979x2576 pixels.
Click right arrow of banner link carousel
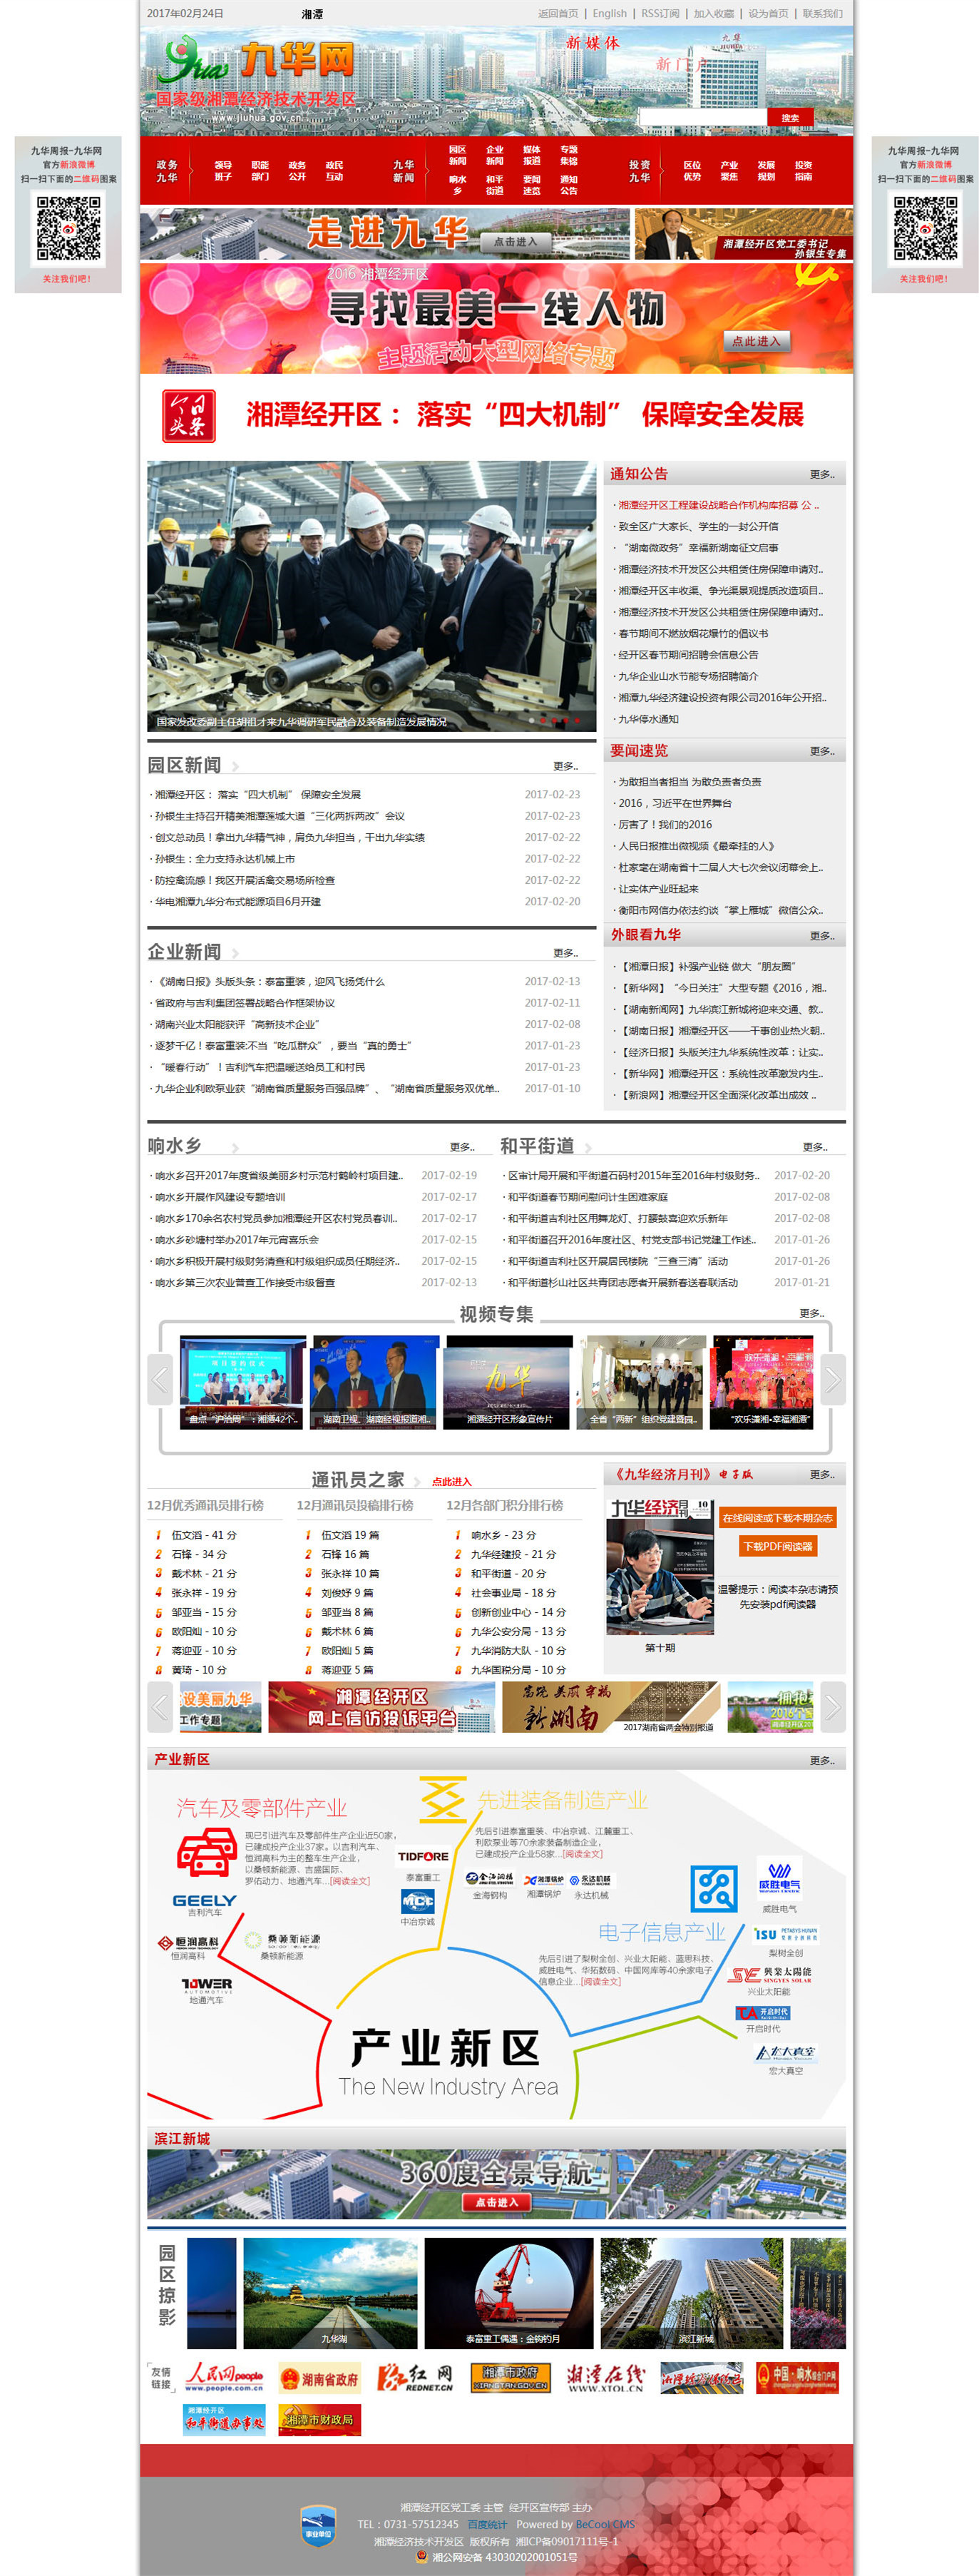(832, 1707)
